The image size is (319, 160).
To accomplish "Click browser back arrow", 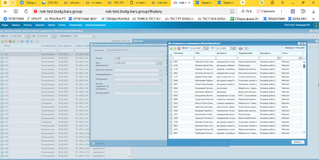I will click(x=6, y=11).
